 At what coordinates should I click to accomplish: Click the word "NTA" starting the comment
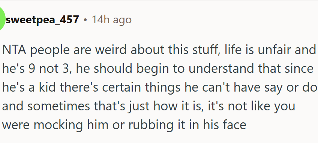[x=14, y=50]
